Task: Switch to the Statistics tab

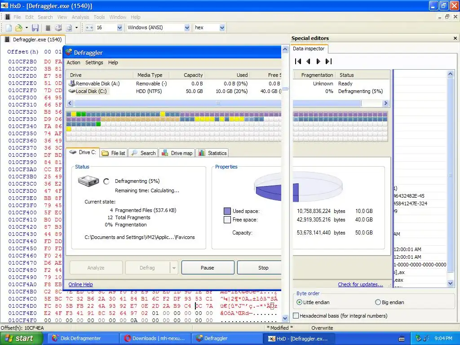Action: pos(212,153)
